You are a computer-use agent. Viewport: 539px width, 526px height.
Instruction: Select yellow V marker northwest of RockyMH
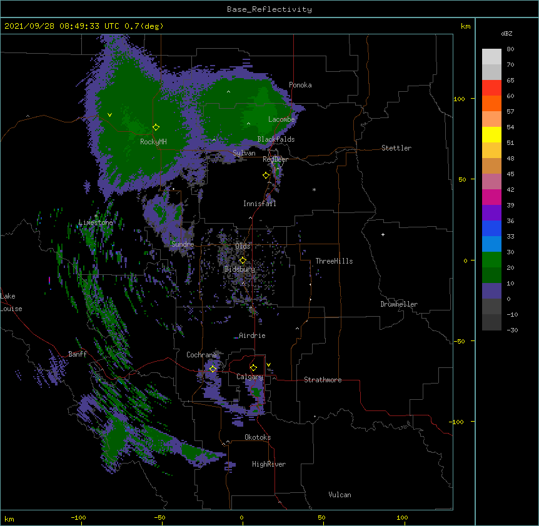point(109,115)
